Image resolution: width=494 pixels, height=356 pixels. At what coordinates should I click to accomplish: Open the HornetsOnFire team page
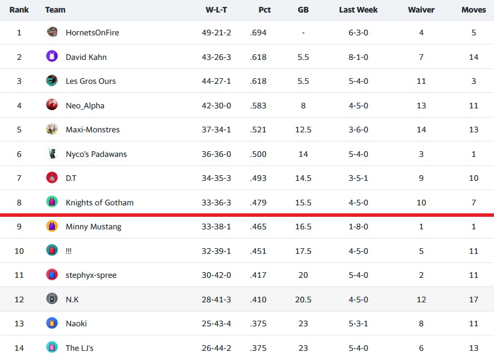pyautogui.click(x=93, y=33)
